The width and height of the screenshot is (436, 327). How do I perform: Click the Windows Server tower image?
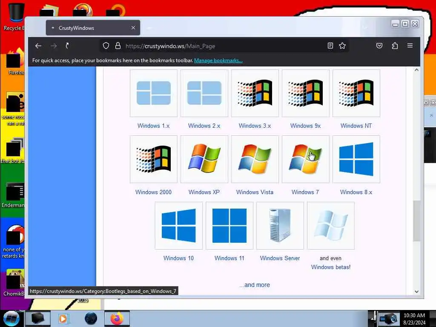click(x=280, y=226)
